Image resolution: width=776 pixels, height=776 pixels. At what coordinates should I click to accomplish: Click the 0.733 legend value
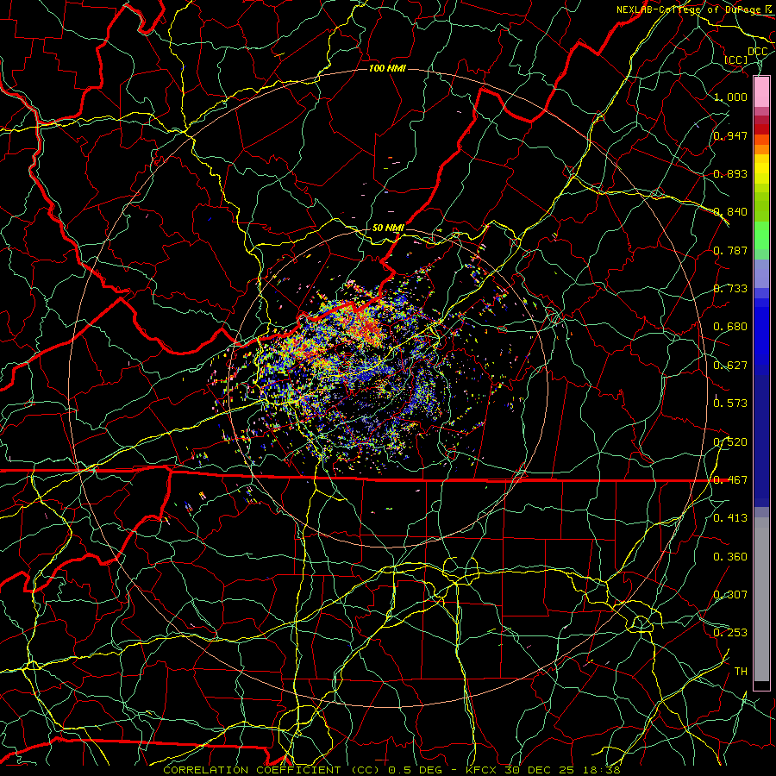pos(730,289)
